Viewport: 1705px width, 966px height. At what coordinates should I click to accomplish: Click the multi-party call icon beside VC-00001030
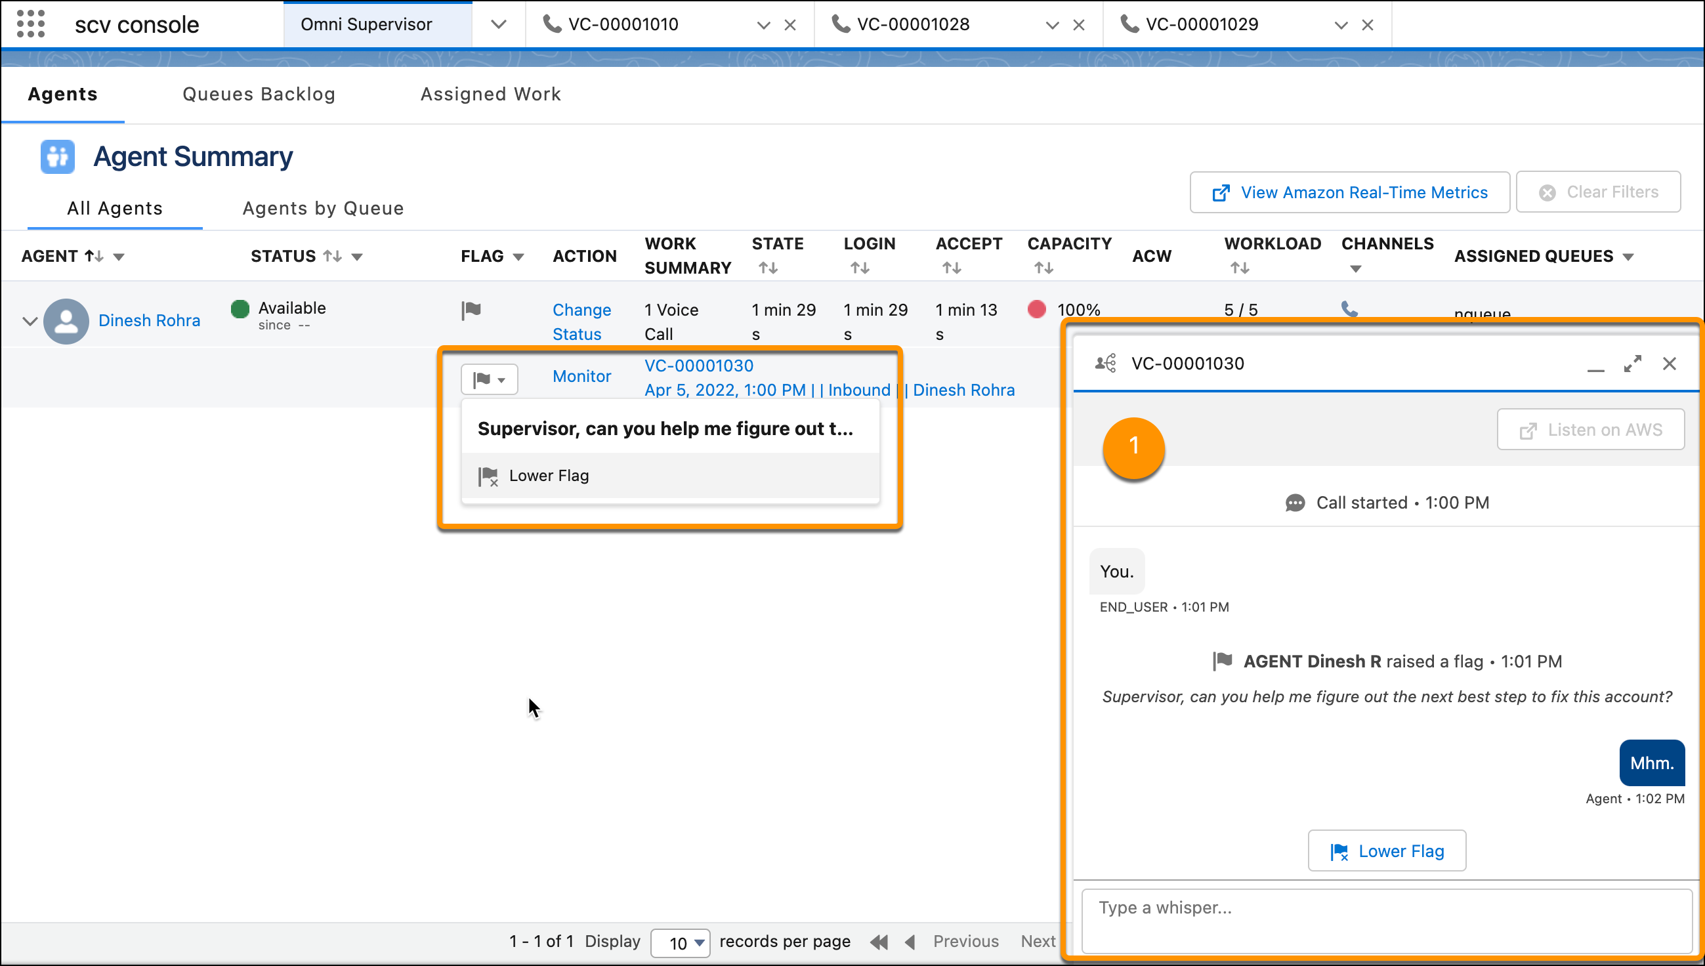[1104, 362]
